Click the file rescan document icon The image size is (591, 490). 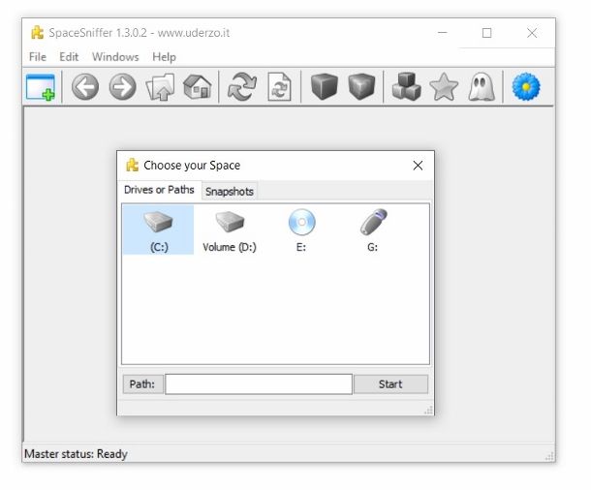click(279, 87)
